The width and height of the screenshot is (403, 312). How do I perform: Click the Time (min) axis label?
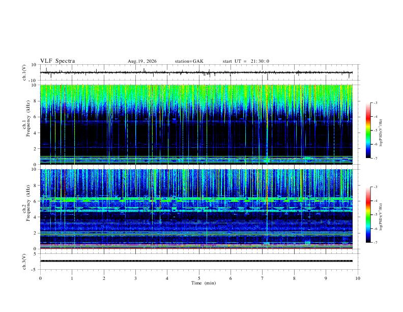click(x=204, y=283)
